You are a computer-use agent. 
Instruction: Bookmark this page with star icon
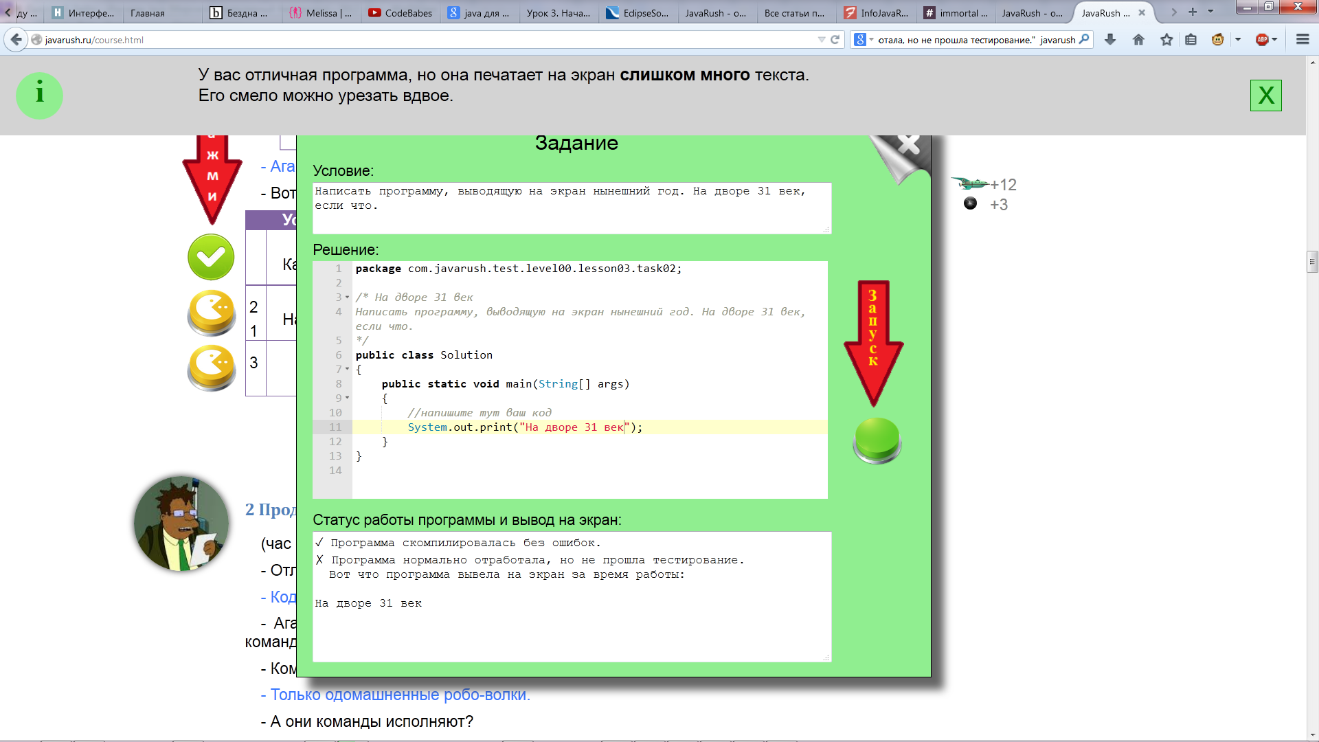pos(1166,40)
